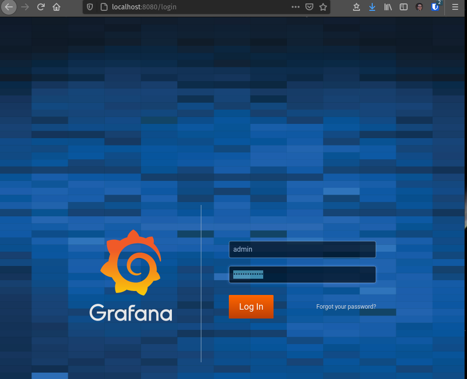Click the Grafana flame logo

[x=131, y=262]
